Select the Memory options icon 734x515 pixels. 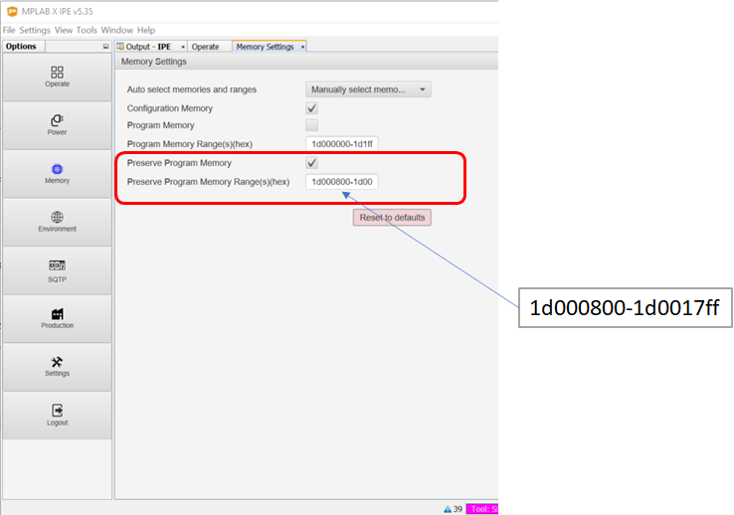click(x=57, y=169)
